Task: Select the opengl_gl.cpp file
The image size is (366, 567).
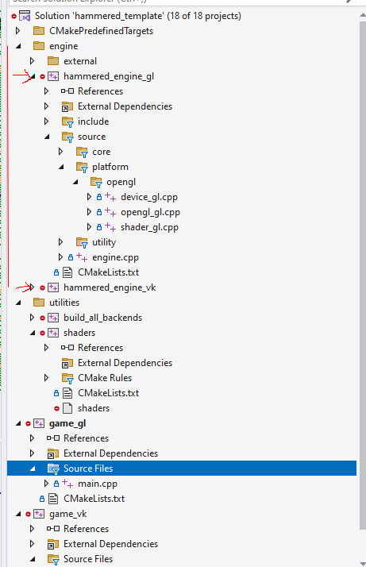Action: click(150, 212)
